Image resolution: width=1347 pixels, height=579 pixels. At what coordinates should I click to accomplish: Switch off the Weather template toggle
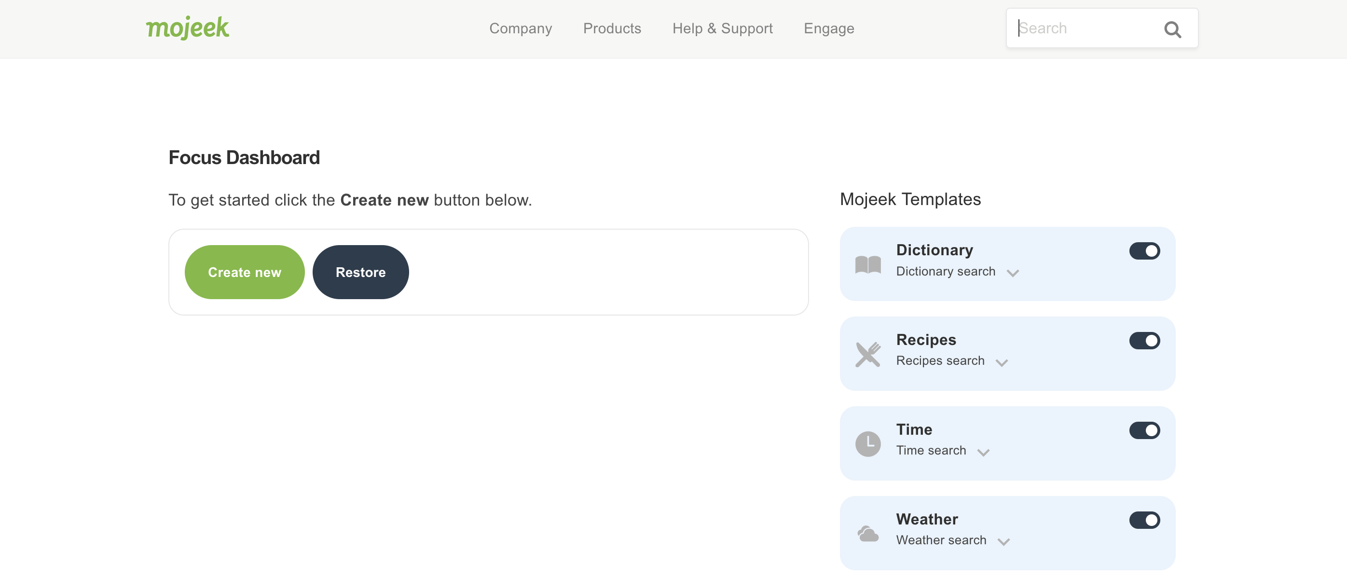click(1144, 520)
